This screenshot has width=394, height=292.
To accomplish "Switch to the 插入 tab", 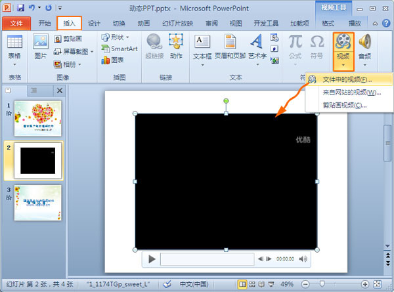I will point(70,24).
